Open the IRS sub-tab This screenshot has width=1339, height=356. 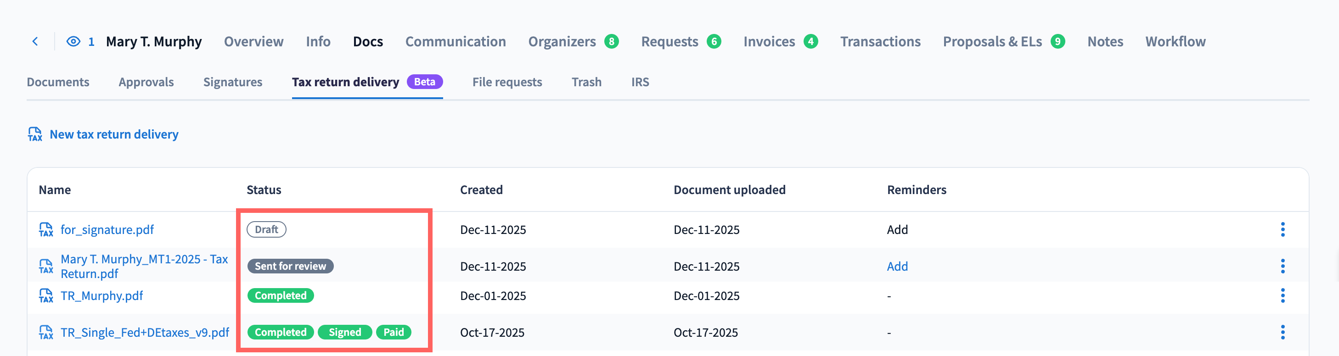pos(640,82)
